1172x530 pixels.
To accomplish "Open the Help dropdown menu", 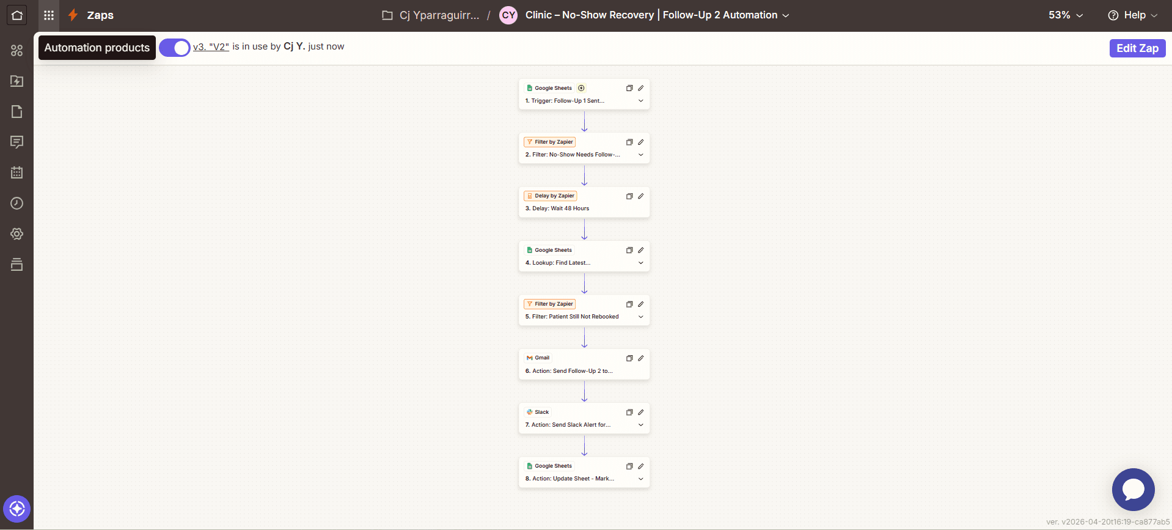I will [1133, 15].
